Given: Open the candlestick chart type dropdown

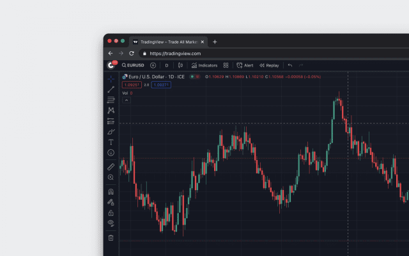Looking at the screenshot, I should (x=180, y=65).
